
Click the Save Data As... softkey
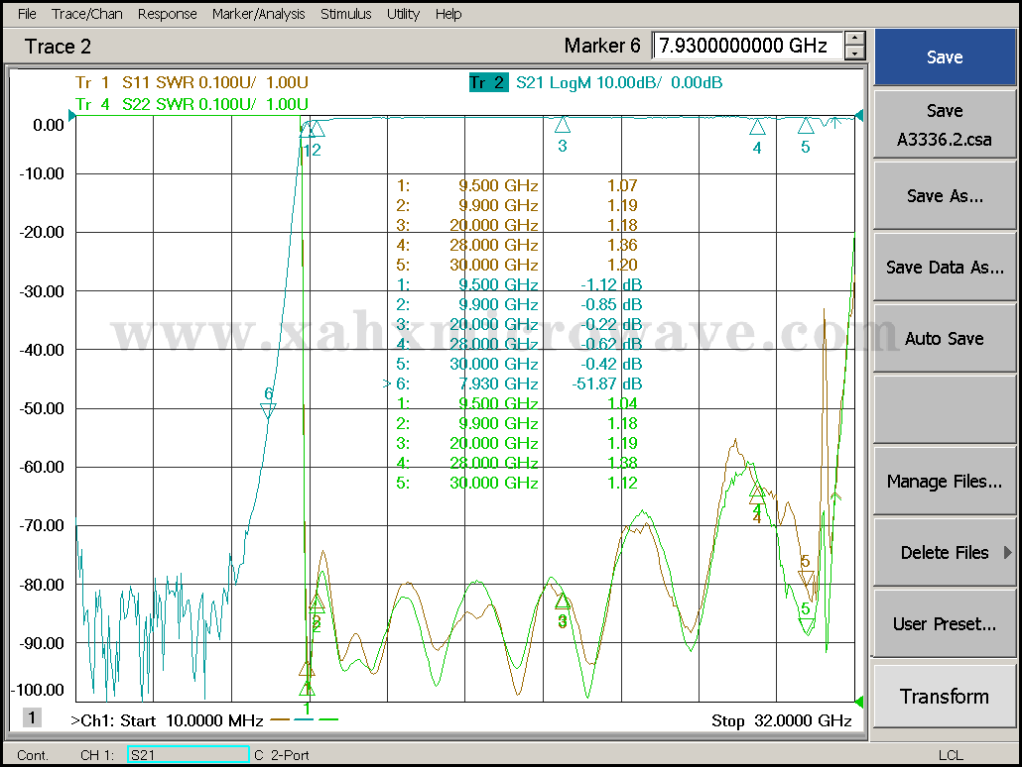coord(944,268)
